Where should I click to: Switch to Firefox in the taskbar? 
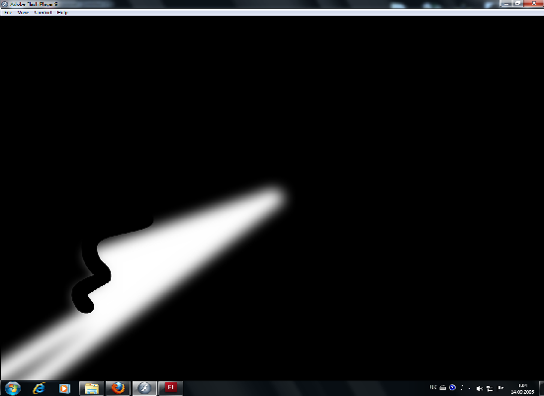coord(118,388)
